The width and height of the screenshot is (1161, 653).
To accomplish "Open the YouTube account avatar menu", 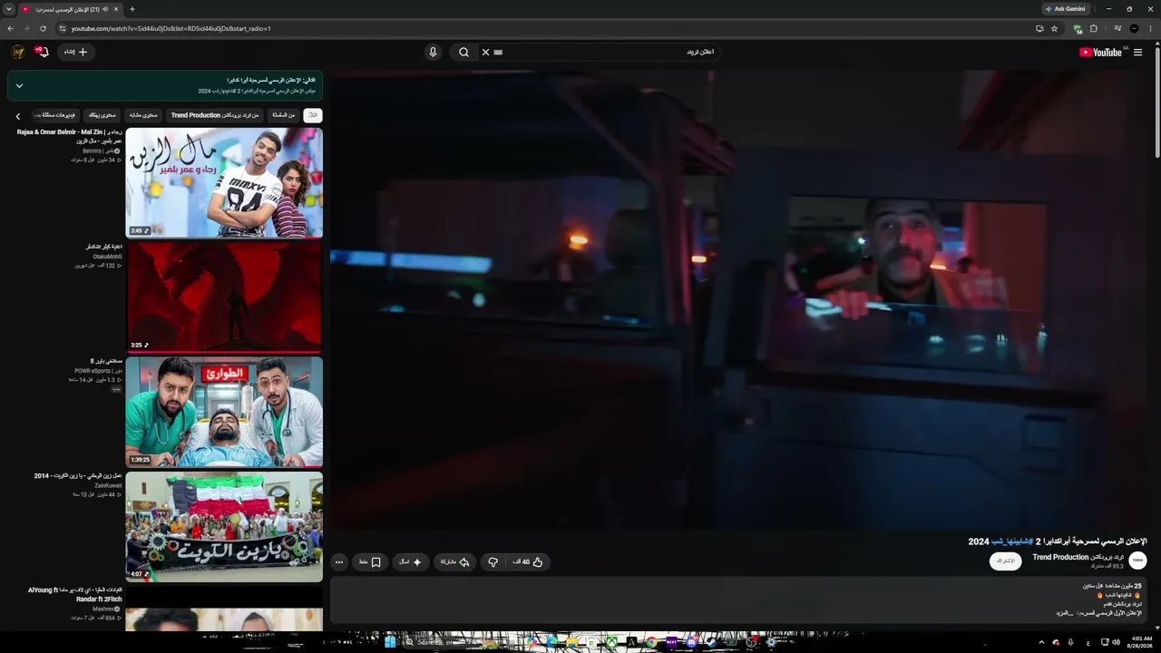I will 18,52.
